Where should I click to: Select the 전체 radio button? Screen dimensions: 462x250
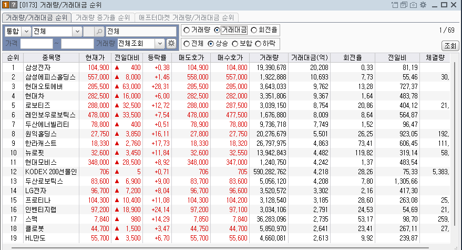coord(186,44)
